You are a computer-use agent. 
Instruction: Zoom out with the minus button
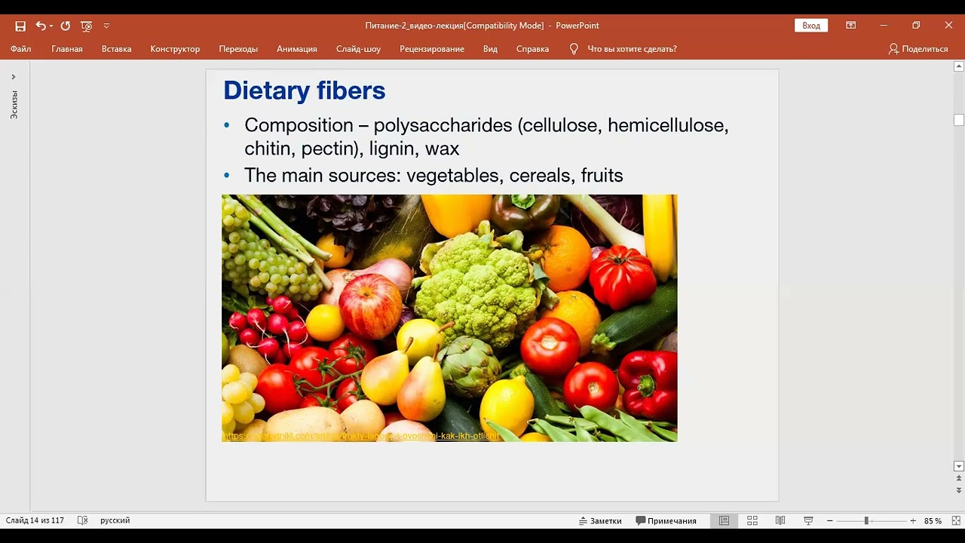point(829,520)
